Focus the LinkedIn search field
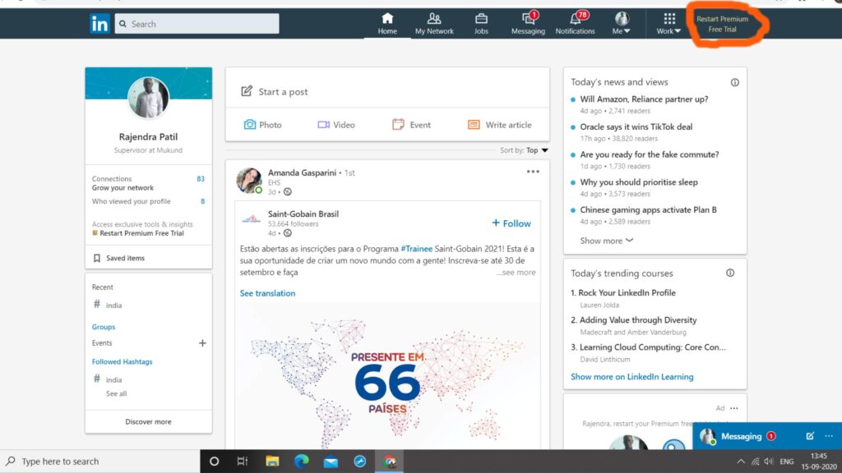 [197, 24]
